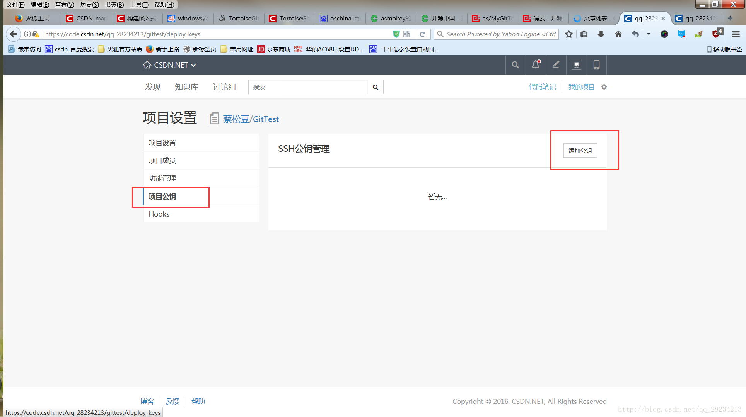The width and height of the screenshot is (746, 417).
Task: Open the 帮助 footer link
Action: coord(198,401)
